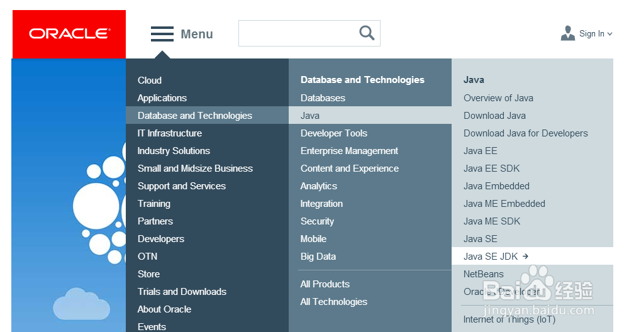629x332 pixels.
Task: Open the Java SE link
Action: [480, 239]
